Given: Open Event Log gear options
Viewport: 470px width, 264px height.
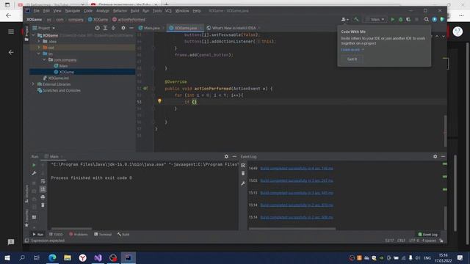Looking at the screenshot, I should tap(435, 156).
